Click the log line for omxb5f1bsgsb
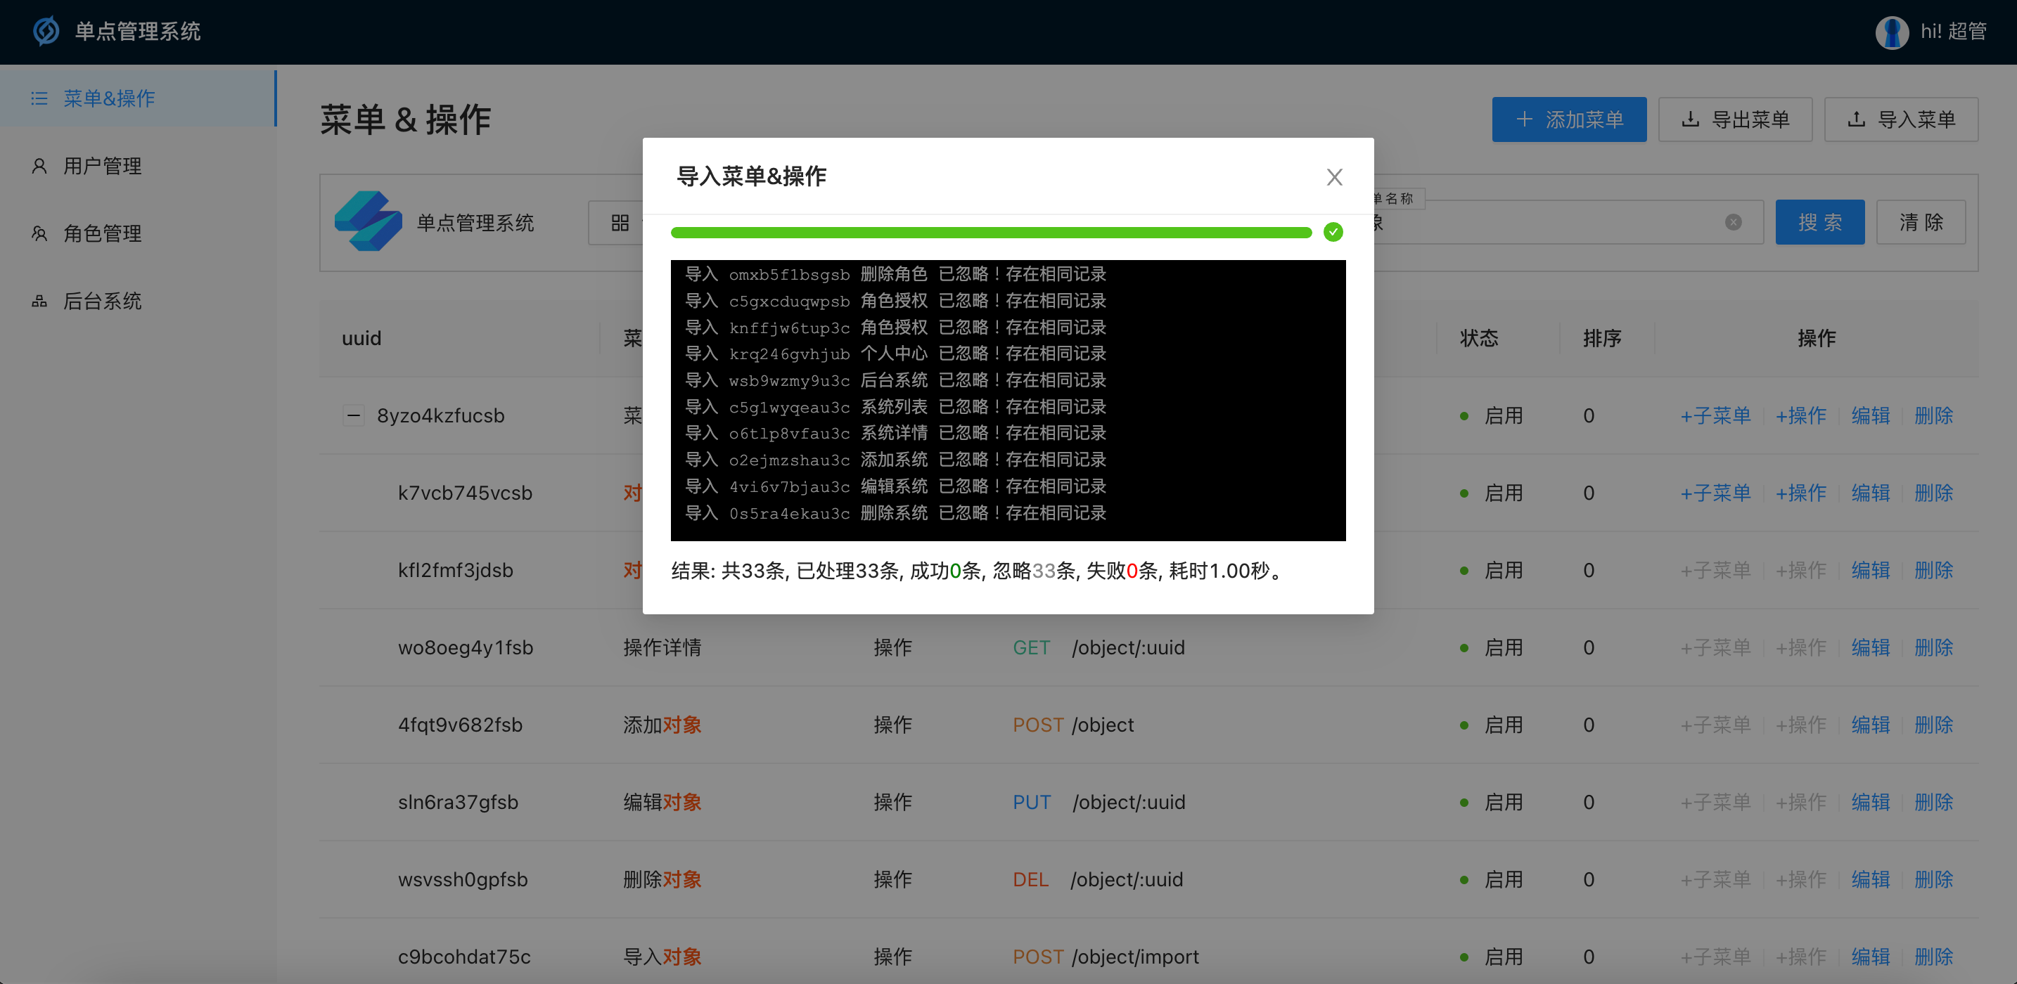This screenshot has height=984, width=2017. click(895, 275)
